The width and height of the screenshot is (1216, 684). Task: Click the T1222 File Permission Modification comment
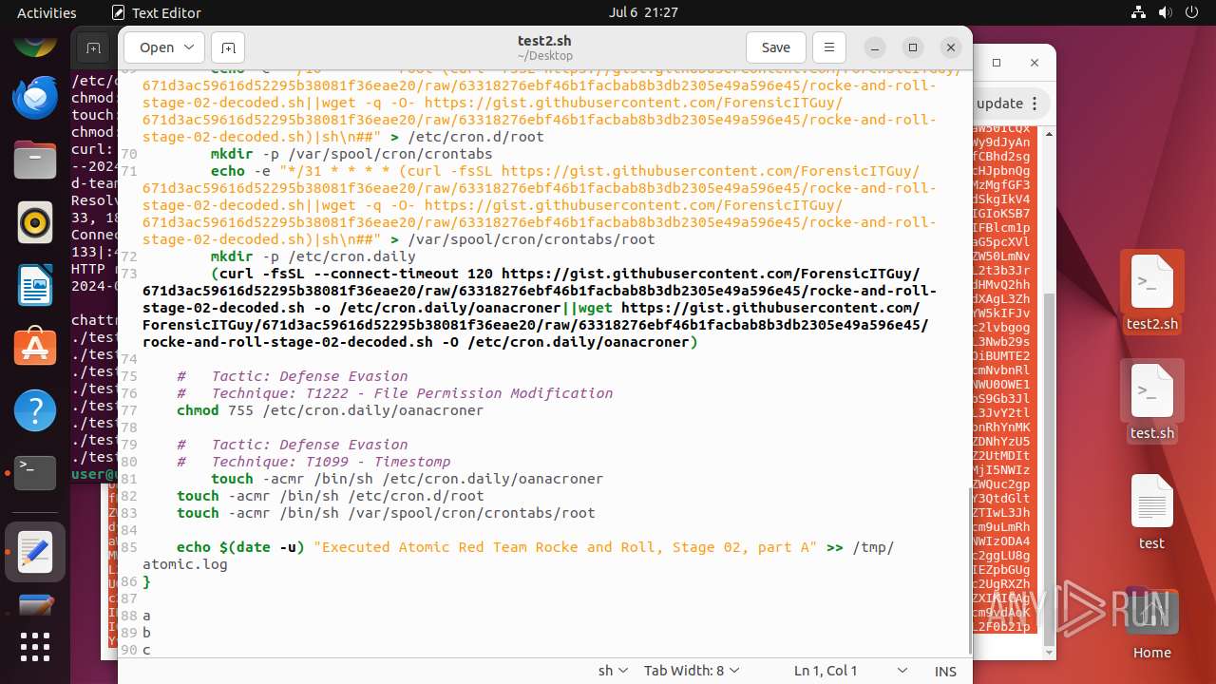pyautogui.click(x=395, y=393)
